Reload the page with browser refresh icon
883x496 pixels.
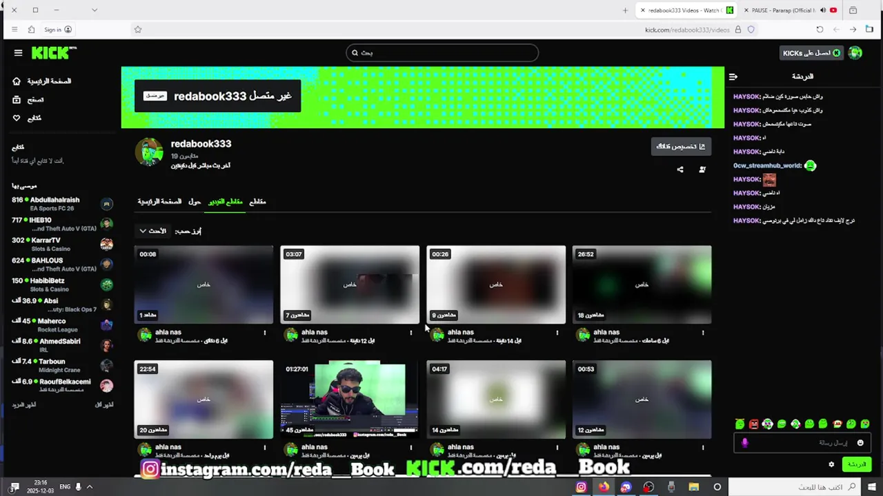click(x=820, y=30)
